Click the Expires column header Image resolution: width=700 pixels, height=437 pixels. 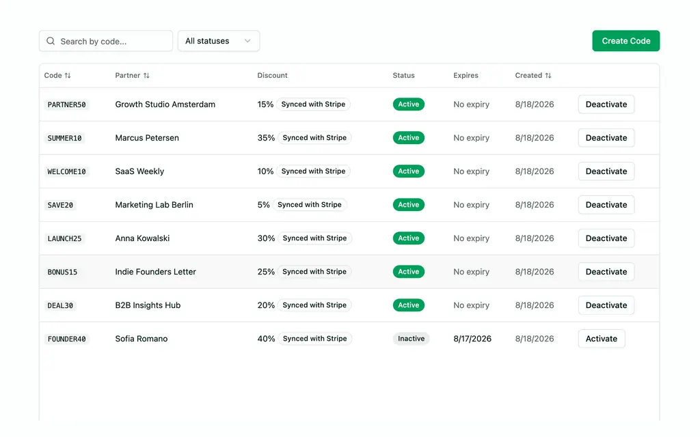coord(466,75)
